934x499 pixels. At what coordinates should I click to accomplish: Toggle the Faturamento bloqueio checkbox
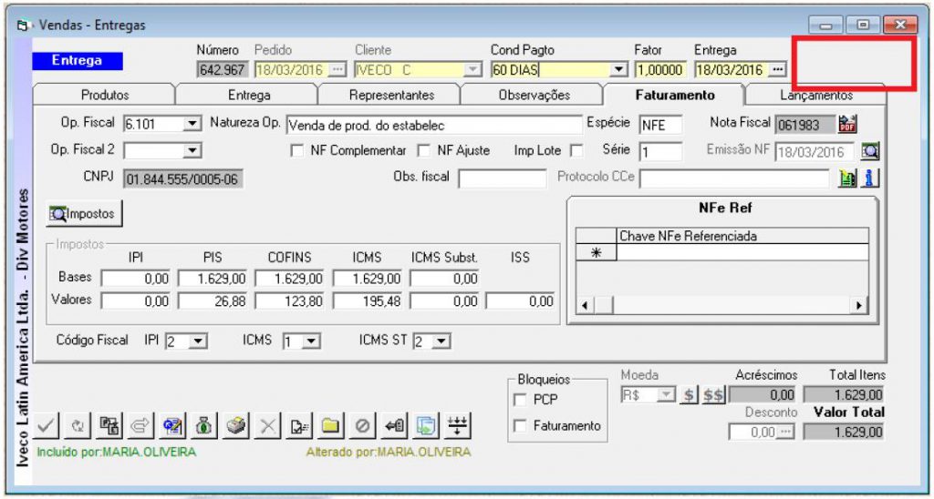pyautogui.click(x=521, y=425)
